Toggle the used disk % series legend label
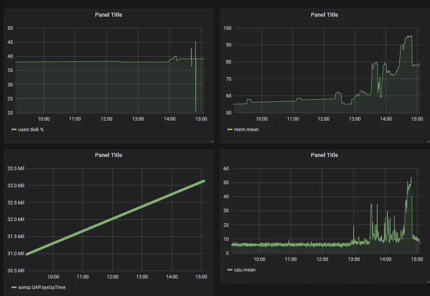 31,129
